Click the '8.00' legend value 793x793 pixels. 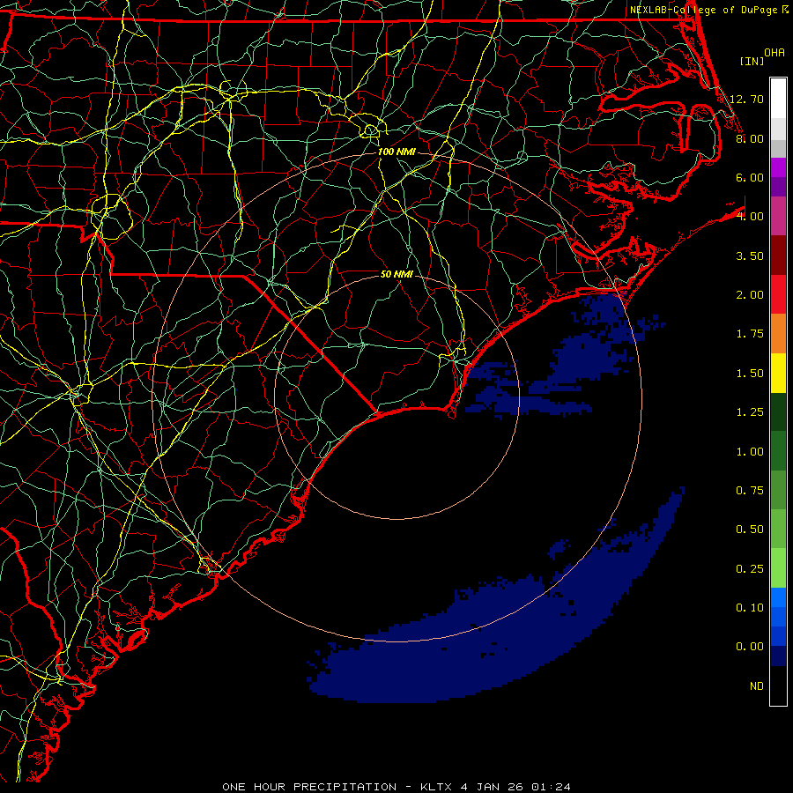(750, 138)
